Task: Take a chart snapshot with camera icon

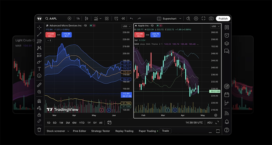Action: click(x=211, y=19)
